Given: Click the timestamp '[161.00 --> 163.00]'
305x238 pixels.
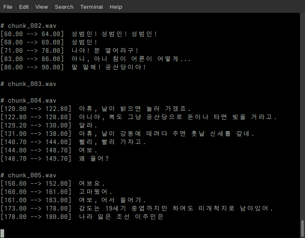Looking at the screenshot, I should click(36, 200).
